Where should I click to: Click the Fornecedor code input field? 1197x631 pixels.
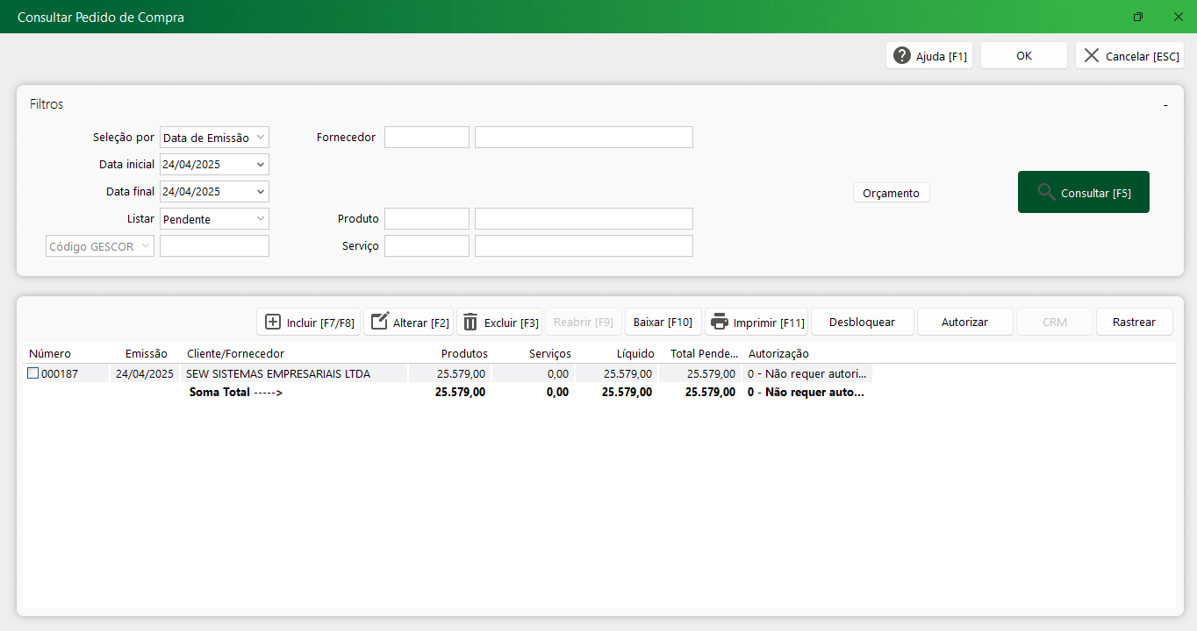(426, 138)
